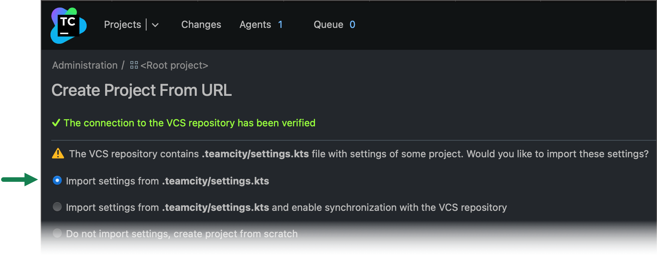
Task: Open the <Root project> breadcrumb link
Action: (x=174, y=65)
